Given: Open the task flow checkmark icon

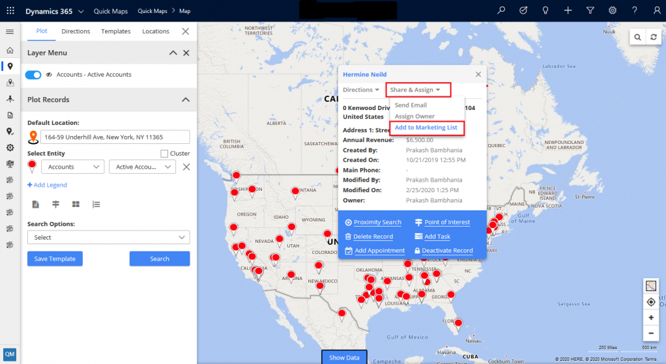Looking at the screenshot, I should point(523,10).
